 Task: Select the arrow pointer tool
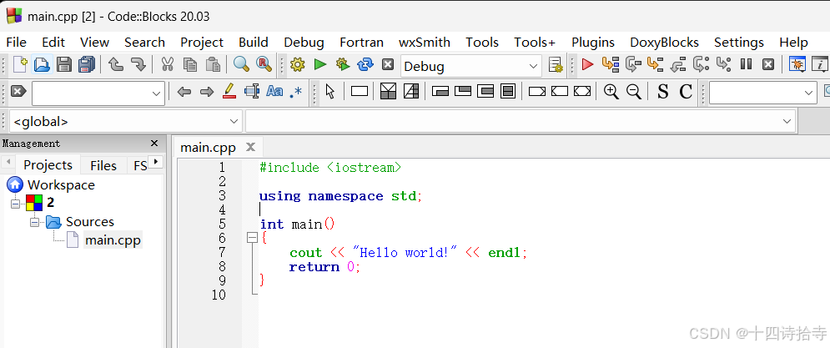click(330, 92)
